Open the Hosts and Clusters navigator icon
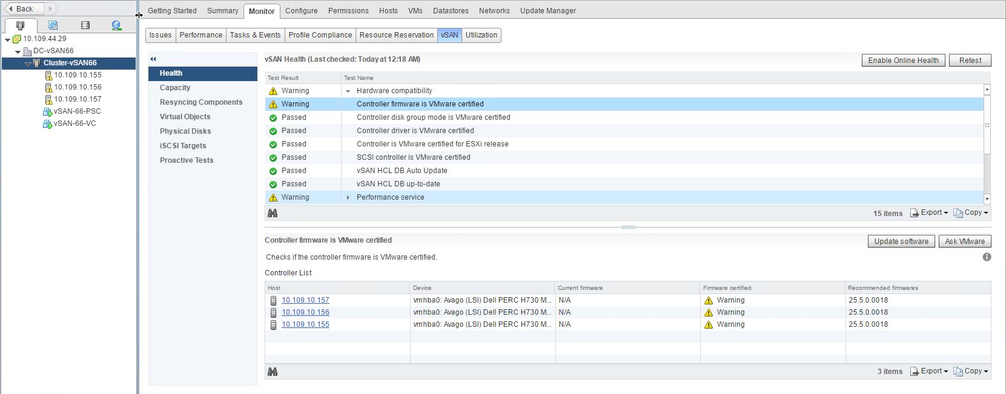Image resolution: width=1006 pixels, height=394 pixels. tap(21, 25)
